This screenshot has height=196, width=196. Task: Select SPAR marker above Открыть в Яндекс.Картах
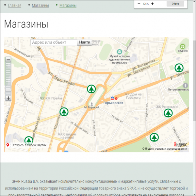coord(29,140)
